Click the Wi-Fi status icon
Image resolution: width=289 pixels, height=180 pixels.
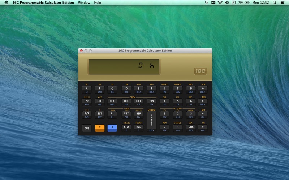pyautogui.click(x=220, y=3)
